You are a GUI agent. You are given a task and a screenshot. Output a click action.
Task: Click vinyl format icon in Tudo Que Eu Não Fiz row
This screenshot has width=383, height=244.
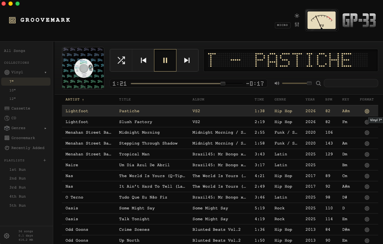point(367,198)
